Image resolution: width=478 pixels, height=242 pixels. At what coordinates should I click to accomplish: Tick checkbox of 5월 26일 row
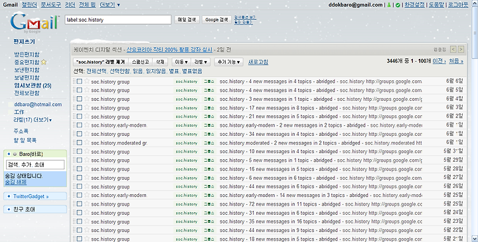tap(79, 186)
